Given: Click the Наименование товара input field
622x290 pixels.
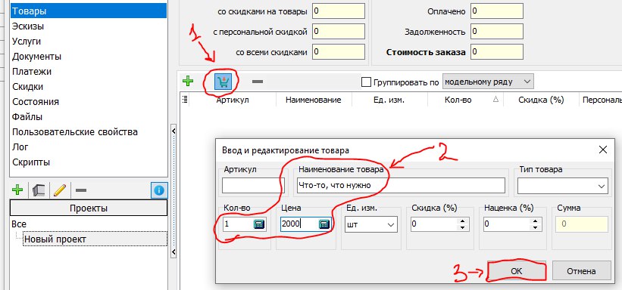Looking at the screenshot, I should point(401,185).
